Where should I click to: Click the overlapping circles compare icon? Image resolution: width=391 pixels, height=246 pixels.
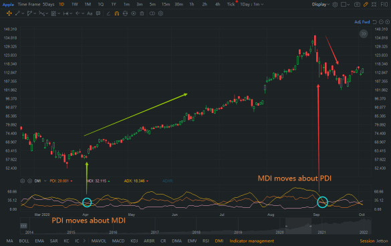(152, 13)
